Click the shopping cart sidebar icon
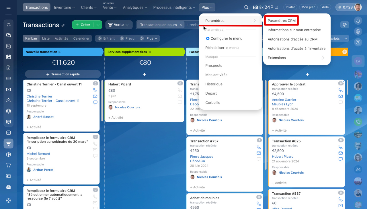Viewport: 367px width, 209px height. (9, 165)
